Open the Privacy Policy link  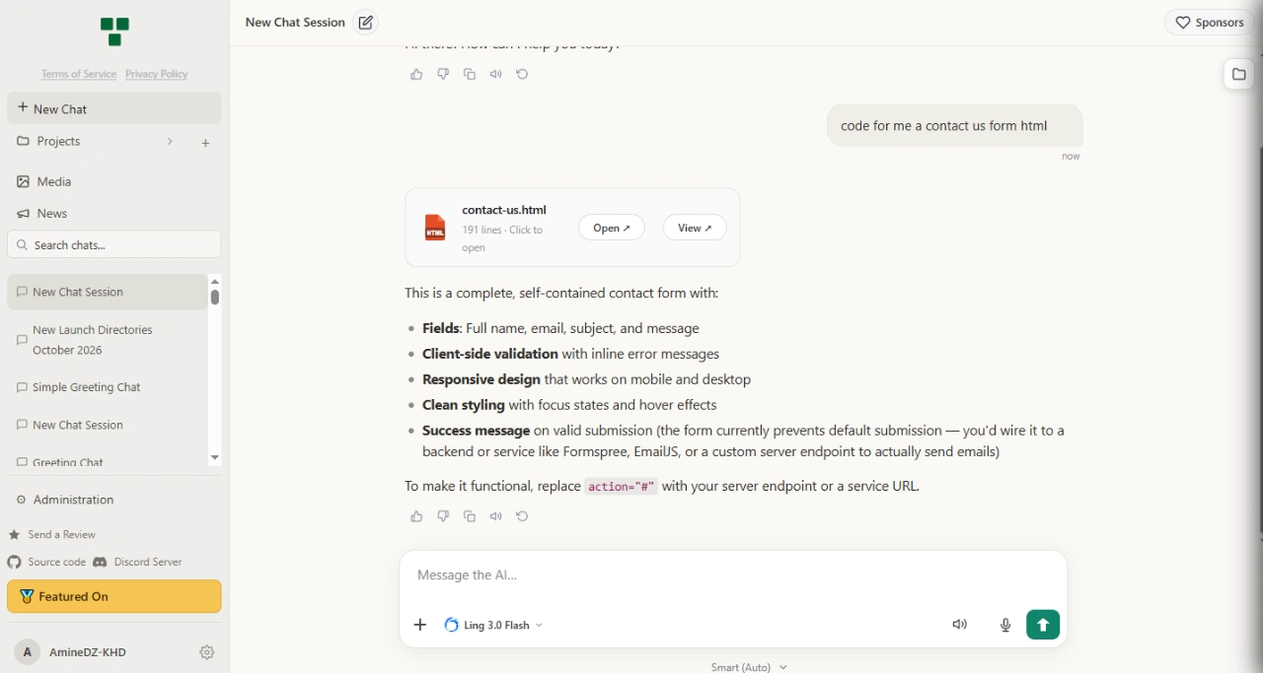(x=157, y=74)
